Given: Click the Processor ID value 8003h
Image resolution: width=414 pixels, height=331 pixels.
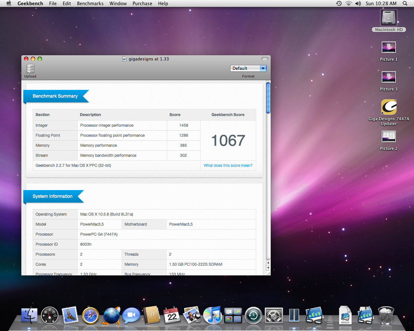Looking at the screenshot, I should (x=86, y=244).
